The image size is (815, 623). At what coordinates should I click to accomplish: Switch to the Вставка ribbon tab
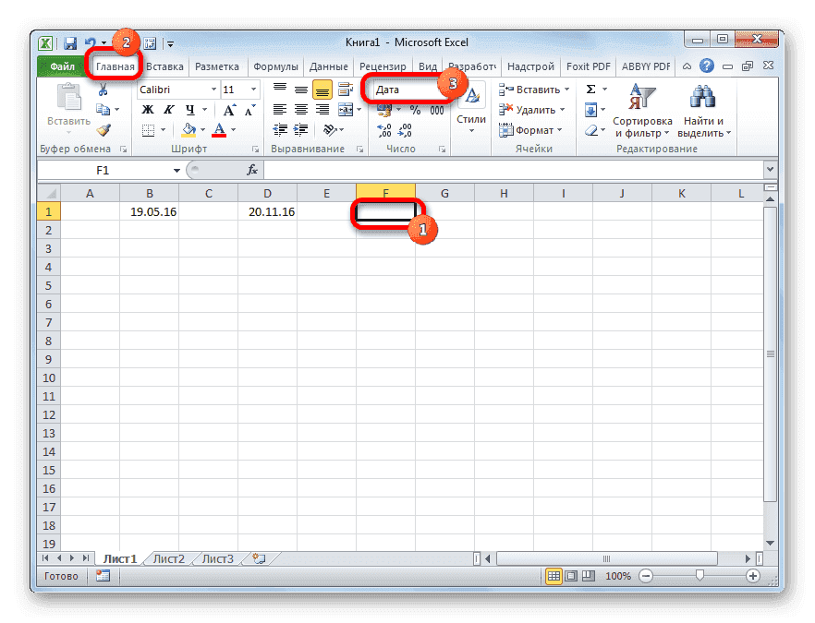click(164, 66)
